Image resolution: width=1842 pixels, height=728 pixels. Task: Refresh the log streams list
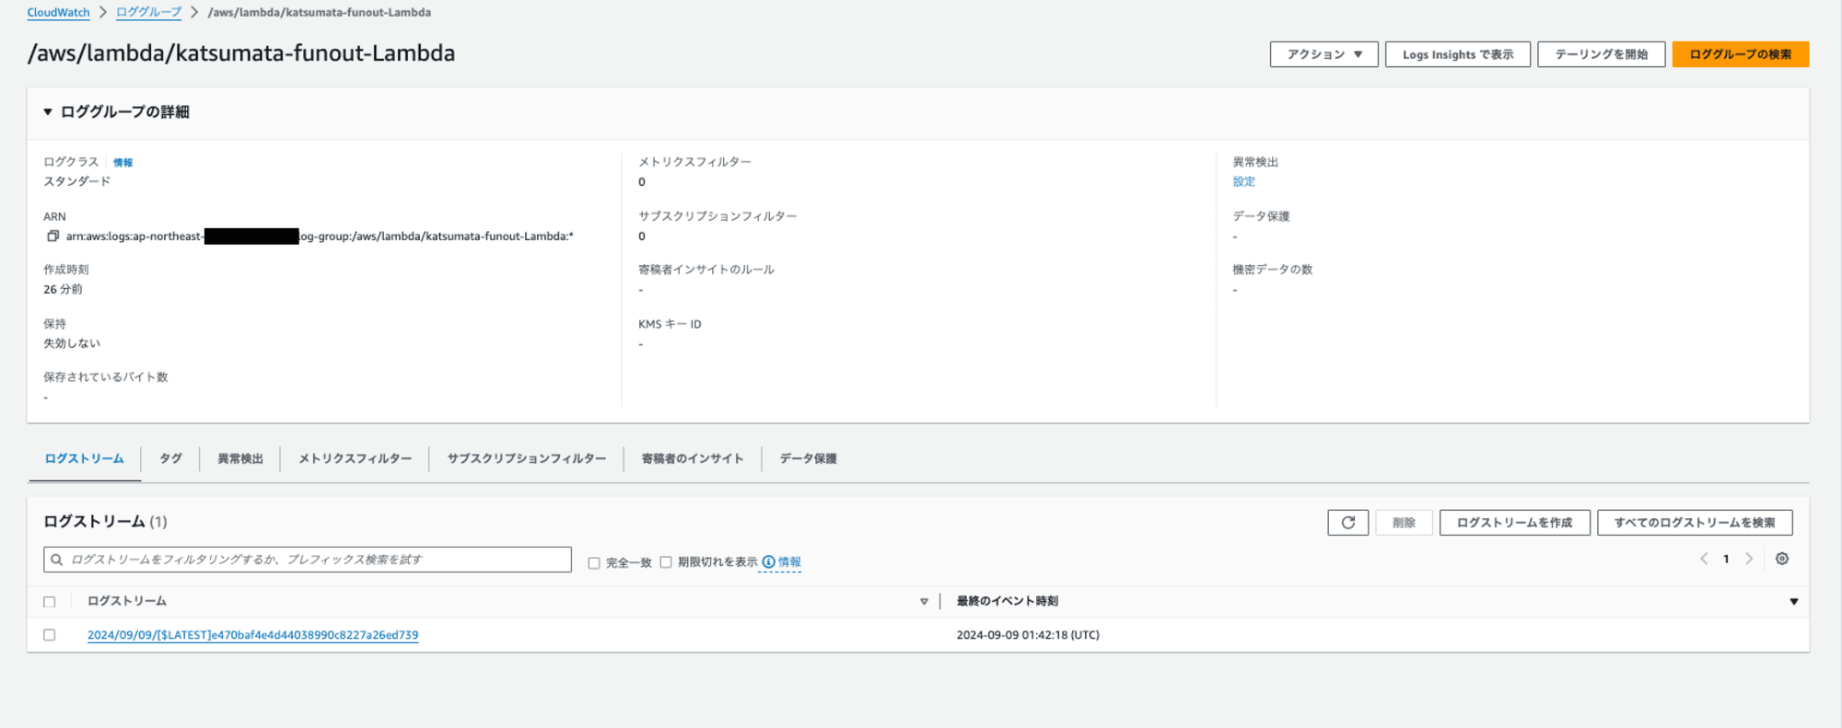1347,523
